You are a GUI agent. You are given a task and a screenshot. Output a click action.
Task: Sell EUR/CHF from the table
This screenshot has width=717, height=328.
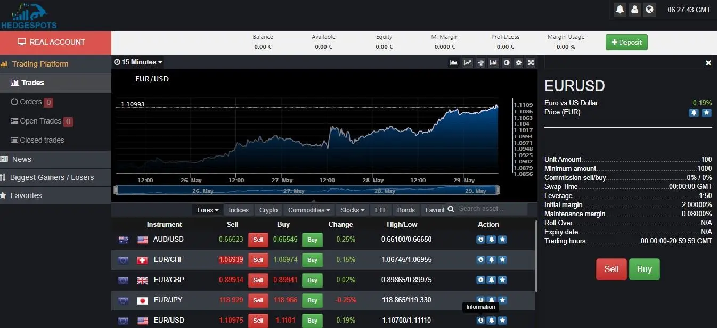pos(258,260)
